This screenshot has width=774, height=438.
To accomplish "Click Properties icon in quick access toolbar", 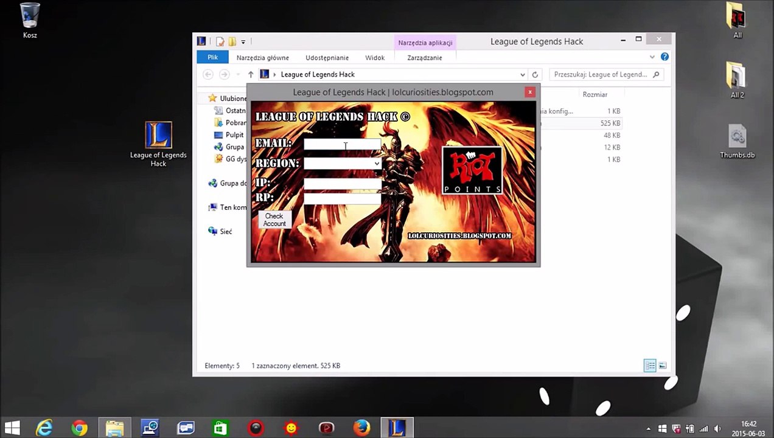I will pyautogui.click(x=220, y=41).
